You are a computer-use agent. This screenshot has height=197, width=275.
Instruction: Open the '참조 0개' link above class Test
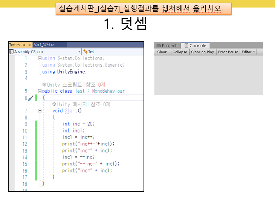click(95, 84)
